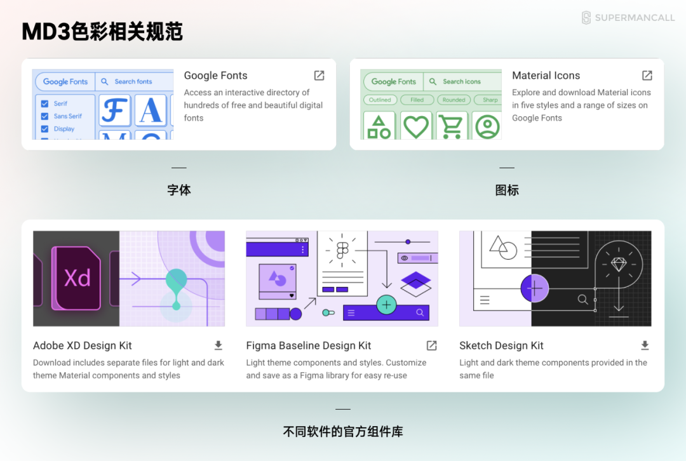
Task: Select the Figma kit thumbnail image
Action: point(342,279)
